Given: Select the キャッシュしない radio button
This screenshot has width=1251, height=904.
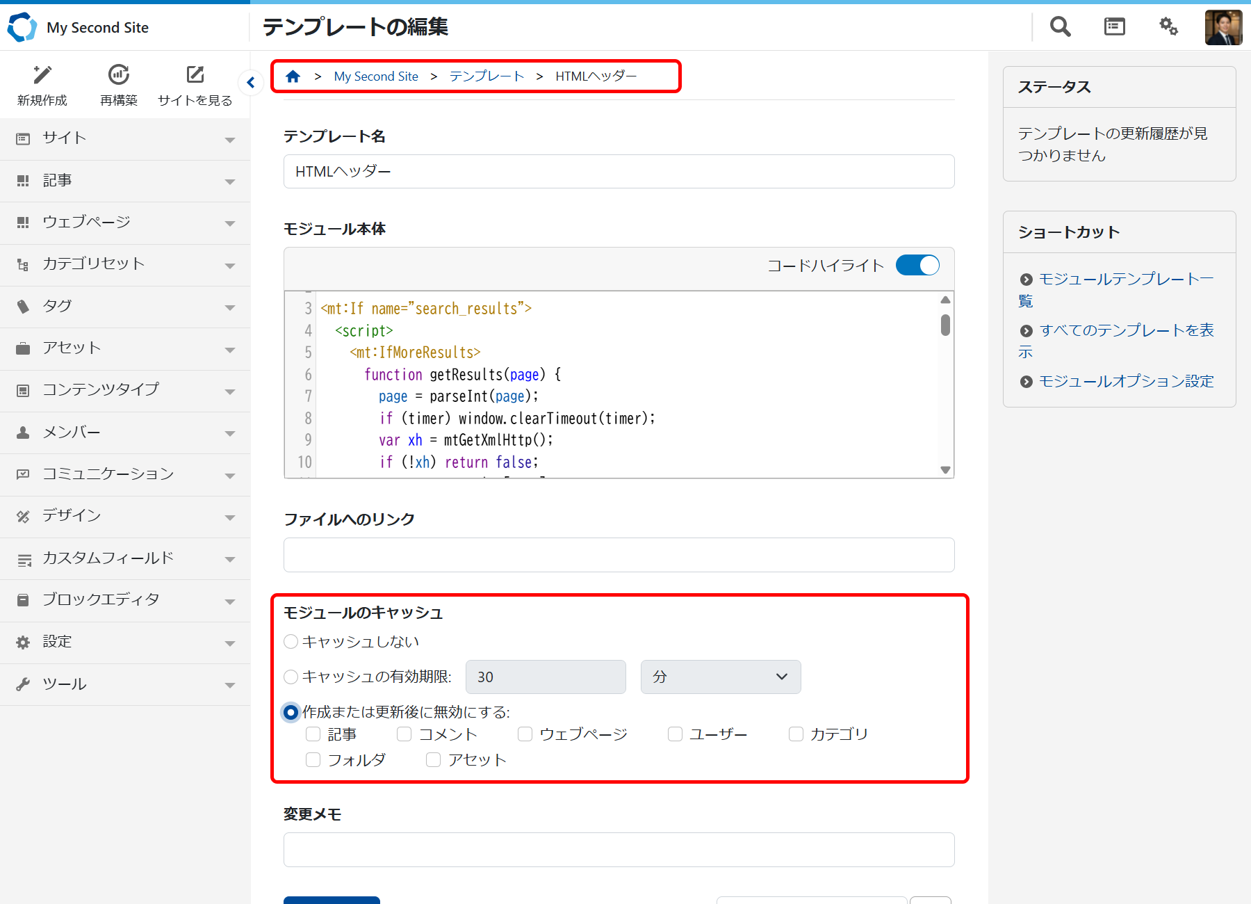Looking at the screenshot, I should pos(291,642).
